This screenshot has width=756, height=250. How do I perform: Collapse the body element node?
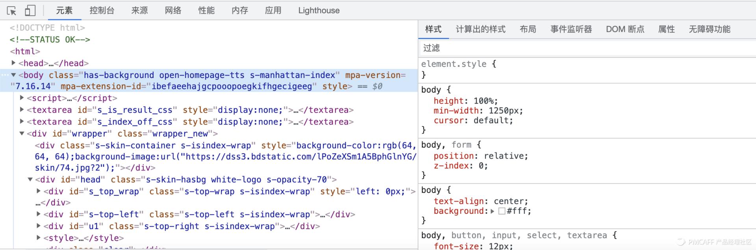click(13, 75)
